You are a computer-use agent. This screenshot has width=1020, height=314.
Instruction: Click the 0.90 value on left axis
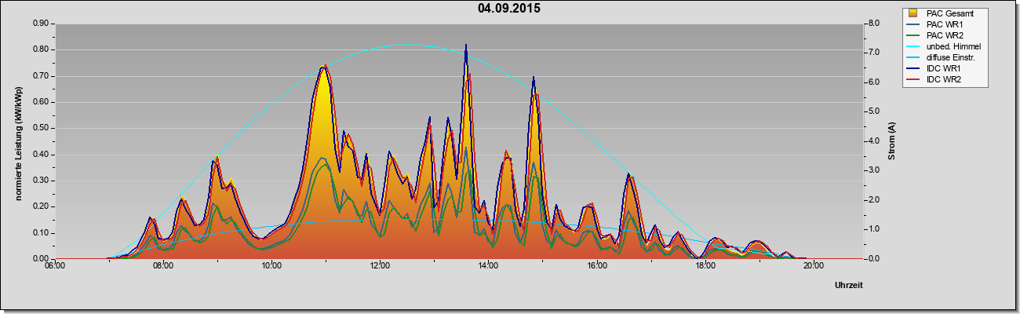pos(42,24)
